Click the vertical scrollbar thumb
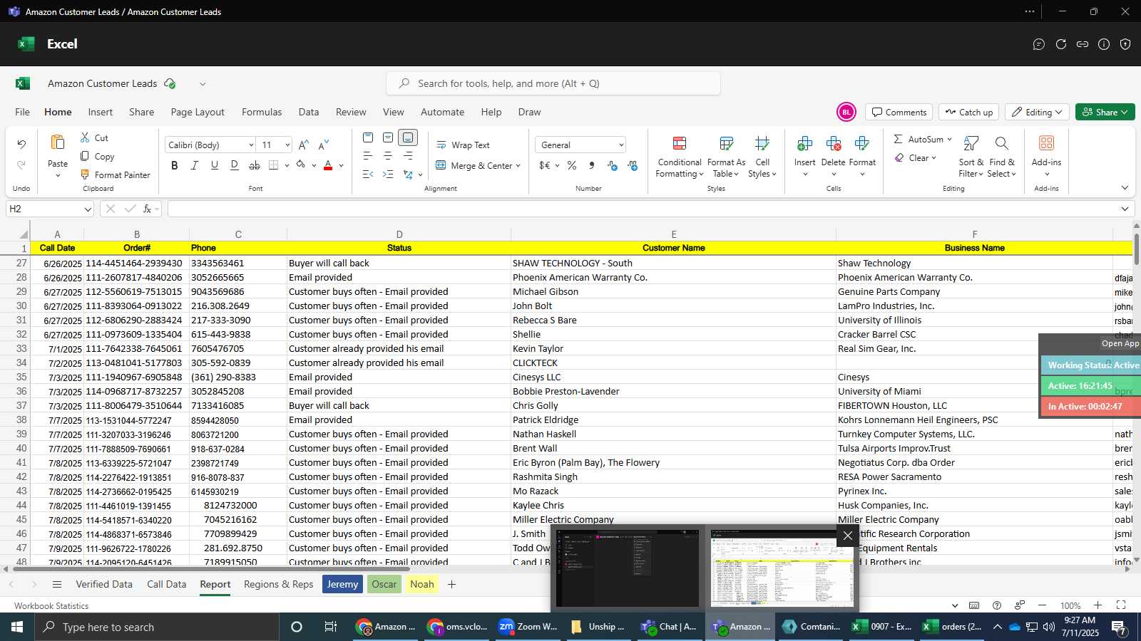This screenshot has height=641, width=1141. click(1136, 249)
